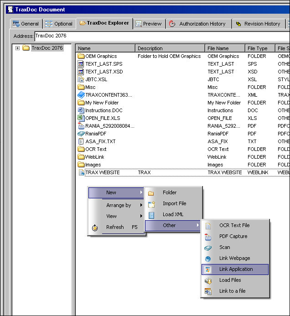Click the Images folder icon
290x316 pixels.
(81, 165)
